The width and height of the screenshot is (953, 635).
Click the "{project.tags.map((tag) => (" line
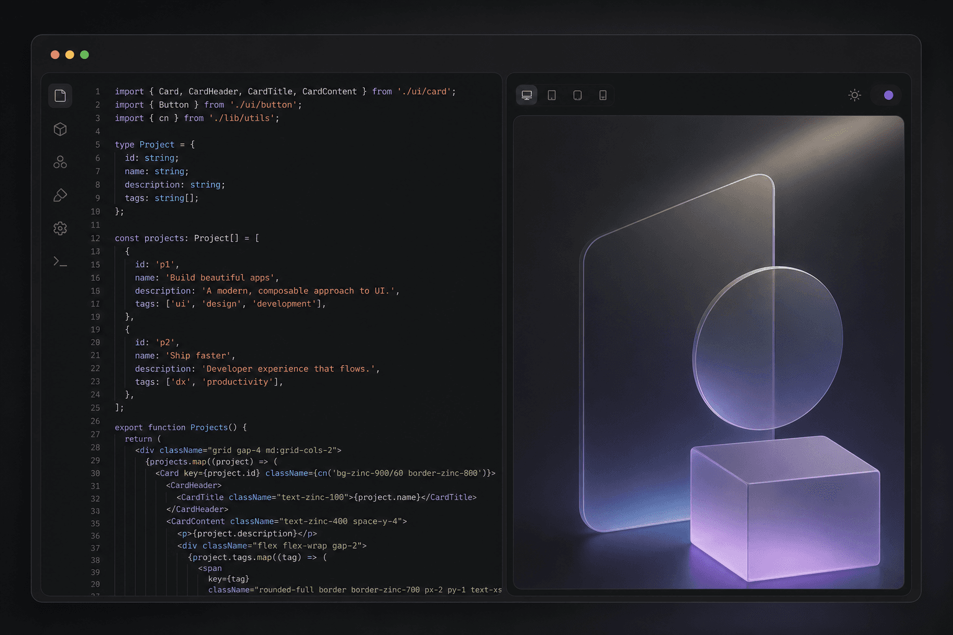pos(257,557)
